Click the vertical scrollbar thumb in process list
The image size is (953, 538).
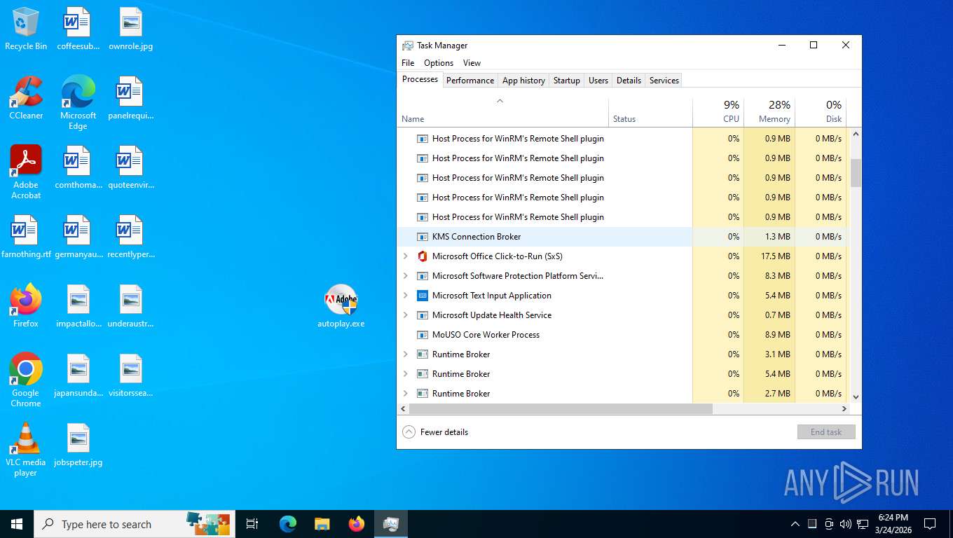[856, 172]
